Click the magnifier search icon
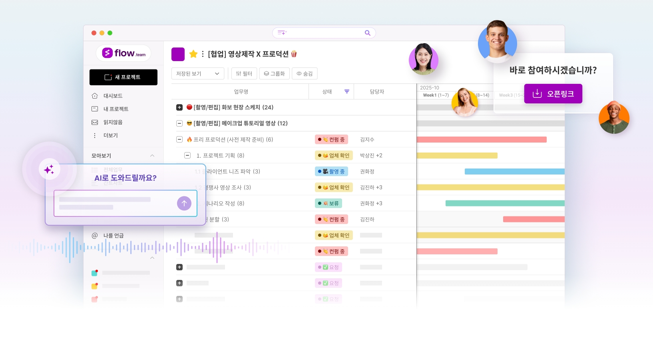This screenshot has height=341, width=653. click(368, 33)
